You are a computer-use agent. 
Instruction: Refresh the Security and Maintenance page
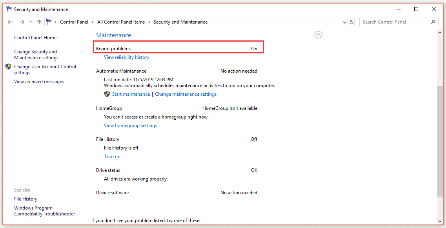pos(351,22)
